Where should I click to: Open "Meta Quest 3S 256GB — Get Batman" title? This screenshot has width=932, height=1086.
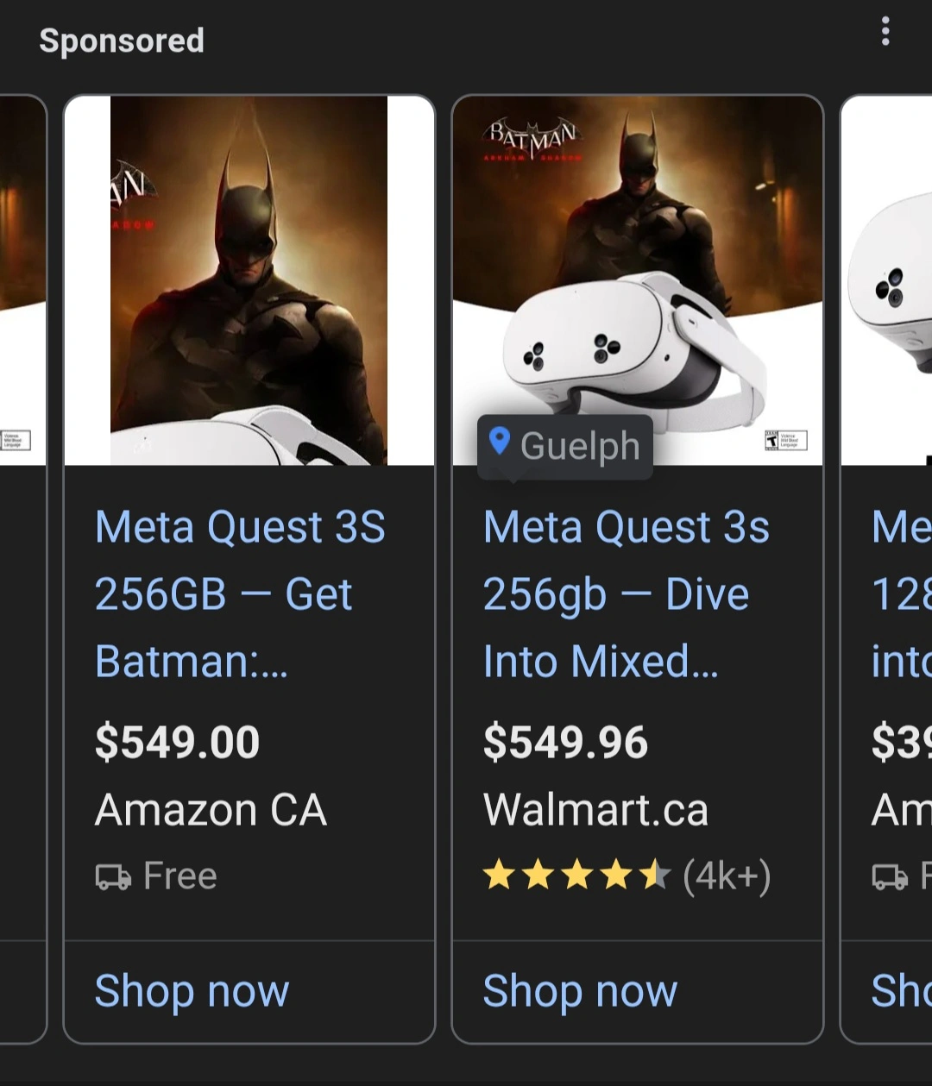(x=240, y=594)
